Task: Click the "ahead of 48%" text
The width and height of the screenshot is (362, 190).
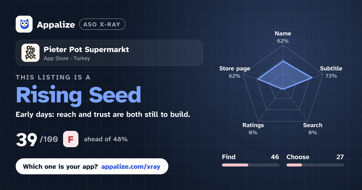Action: click(106, 139)
